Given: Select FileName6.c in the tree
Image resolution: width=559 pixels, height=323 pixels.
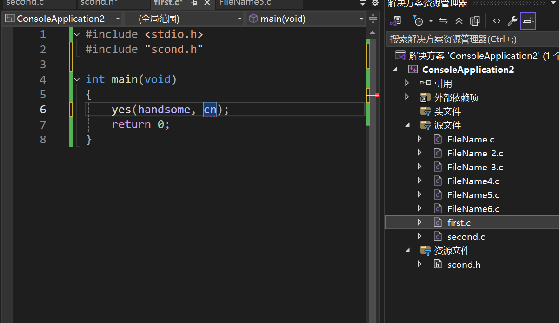Looking at the screenshot, I should click(473, 209).
